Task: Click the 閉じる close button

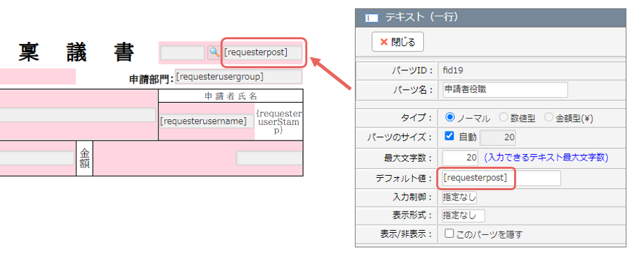Action: (x=398, y=41)
